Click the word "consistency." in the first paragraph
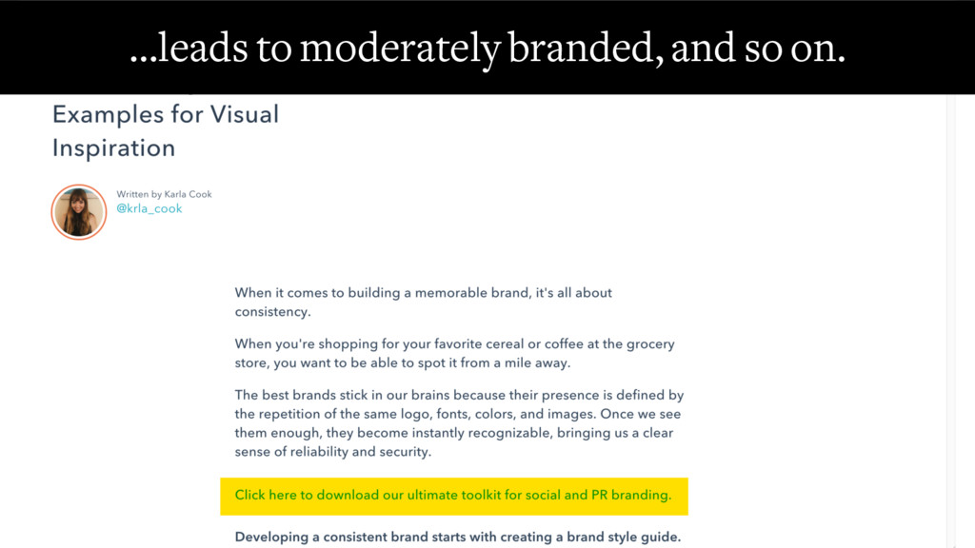This screenshot has width=975, height=548. [272, 312]
